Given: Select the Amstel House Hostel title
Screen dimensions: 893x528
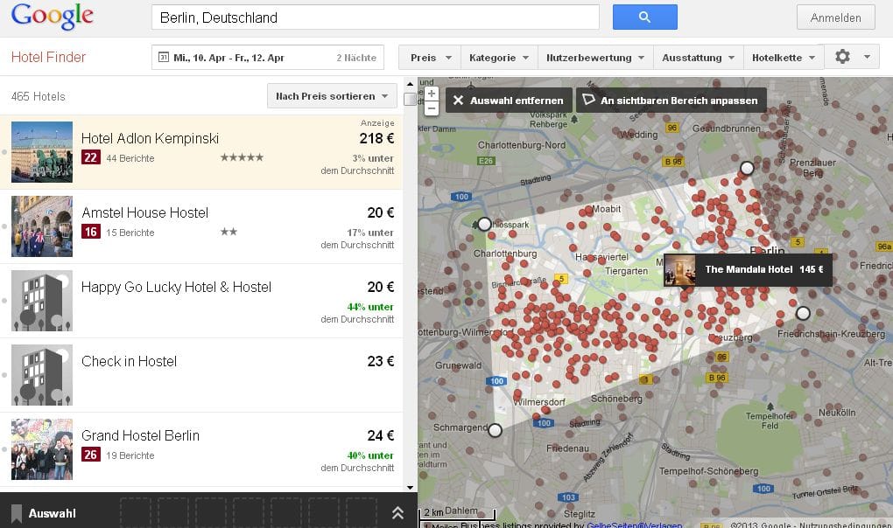Looking at the screenshot, I should pos(144,212).
